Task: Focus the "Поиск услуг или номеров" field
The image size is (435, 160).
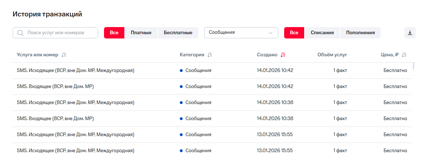Action: 59,33
